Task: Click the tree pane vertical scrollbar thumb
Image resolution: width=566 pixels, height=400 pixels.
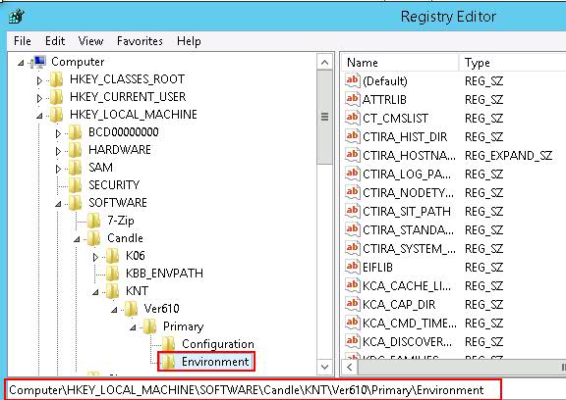Action: click(x=324, y=117)
